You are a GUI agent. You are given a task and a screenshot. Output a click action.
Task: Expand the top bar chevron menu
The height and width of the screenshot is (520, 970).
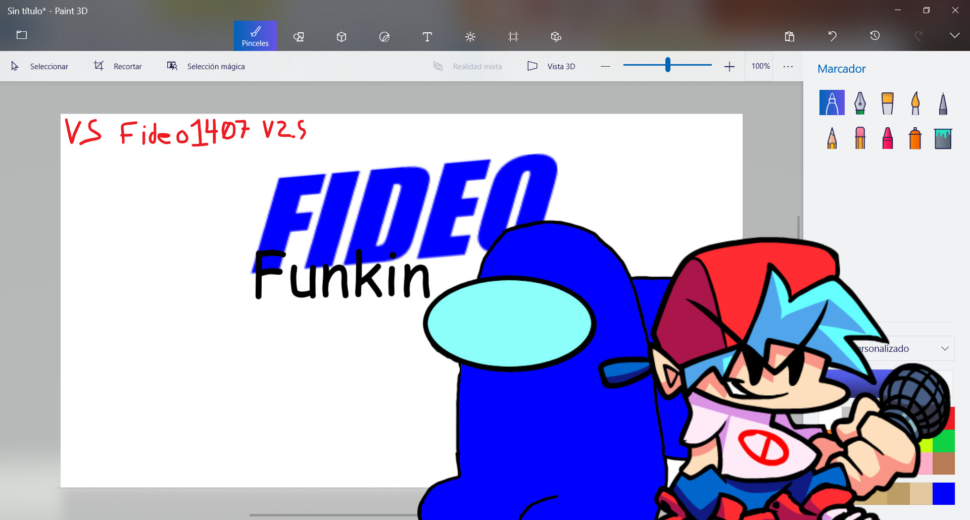point(954,35)
